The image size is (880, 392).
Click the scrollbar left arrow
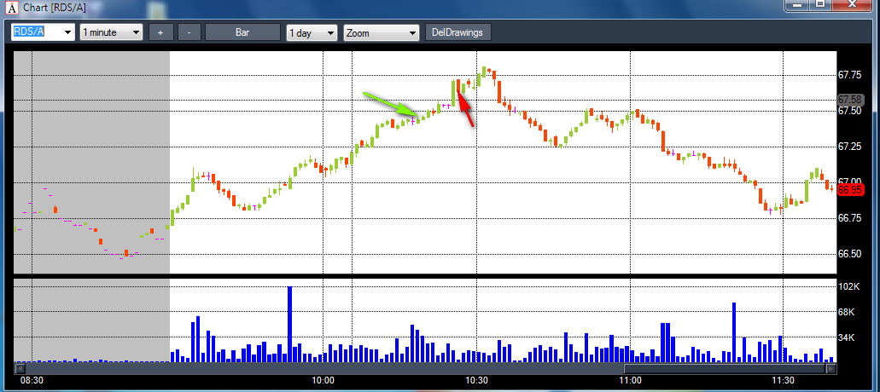(20, 368)
